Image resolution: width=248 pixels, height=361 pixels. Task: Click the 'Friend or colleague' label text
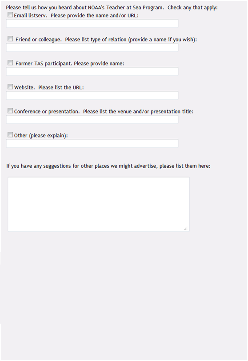[38, 40]
